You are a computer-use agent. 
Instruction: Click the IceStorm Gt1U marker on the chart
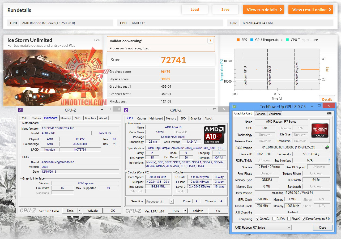pyautogui.click(x=245, y=76)
